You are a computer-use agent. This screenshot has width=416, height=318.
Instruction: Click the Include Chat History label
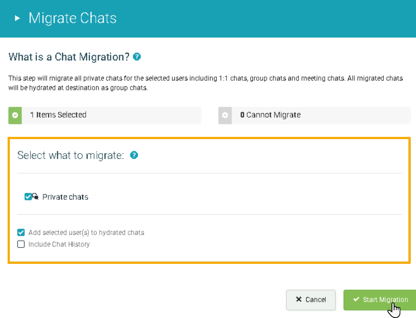click(59, 244)
